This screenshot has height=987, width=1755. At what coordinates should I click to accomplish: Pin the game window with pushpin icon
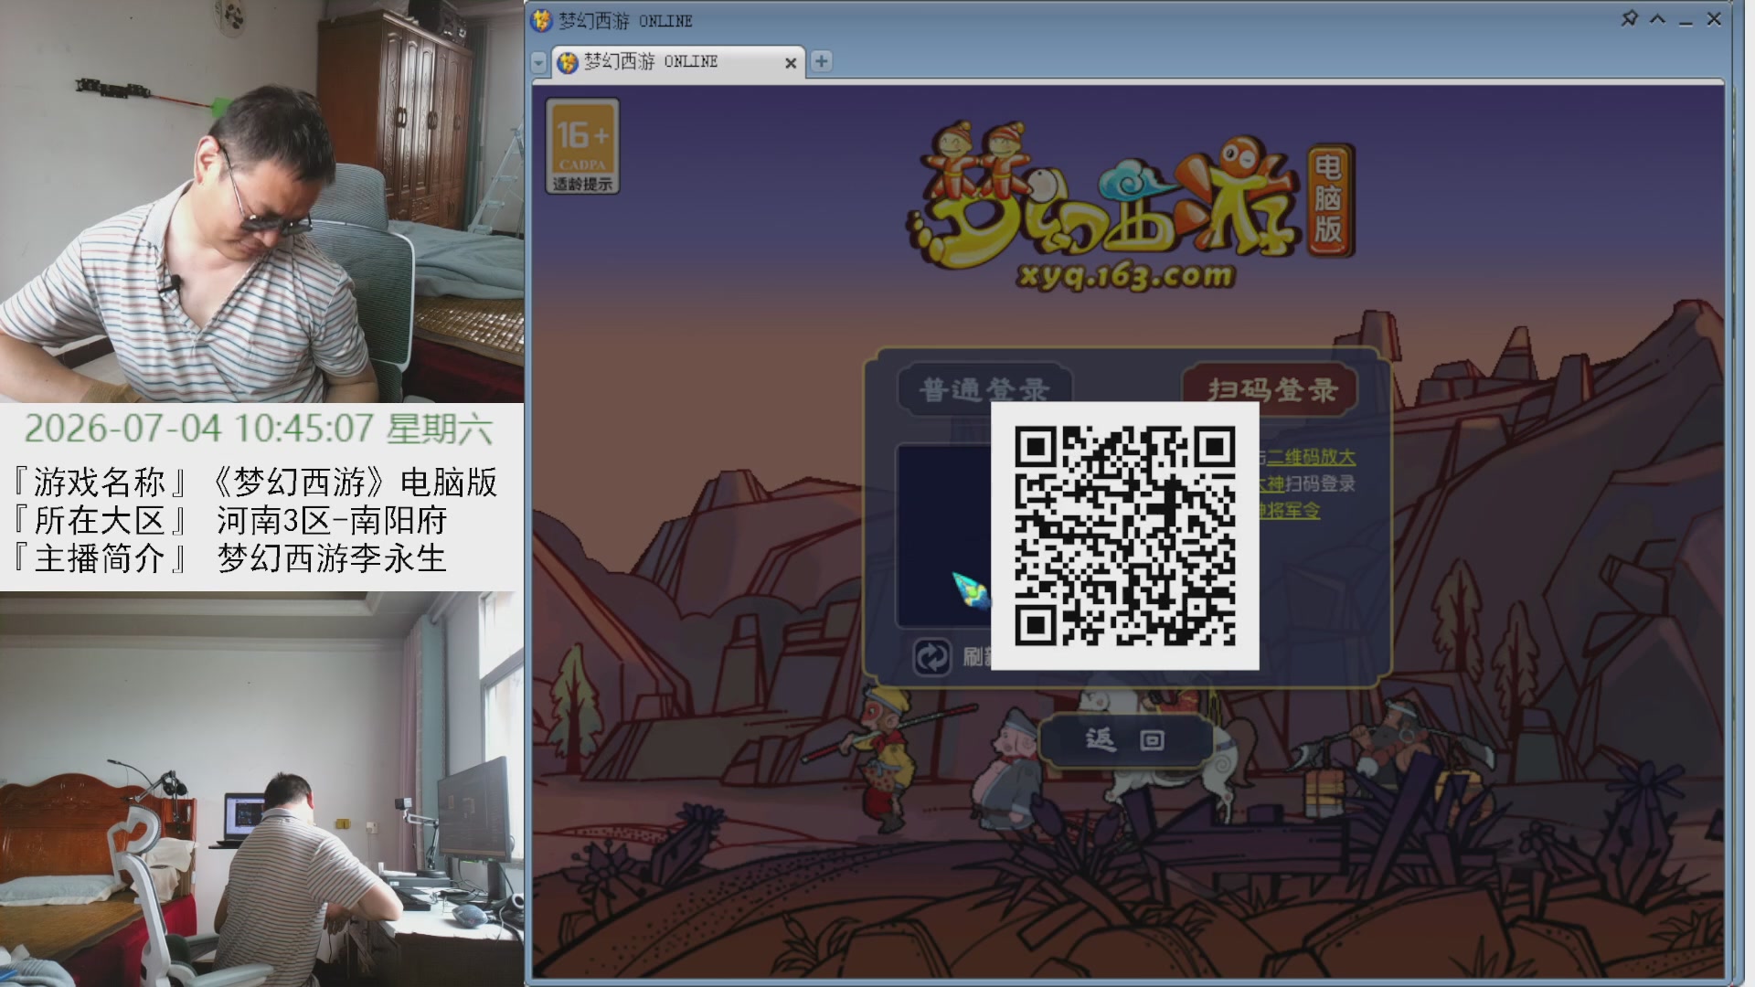[x=1629, y=18]
